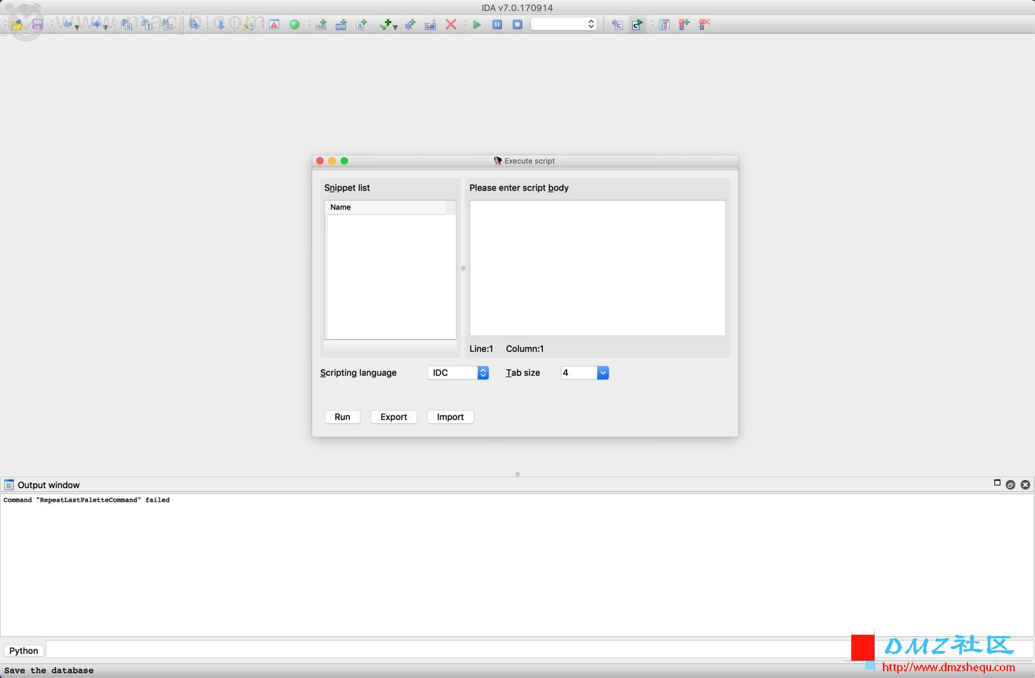The height and width of the screenshot is (678, 1035).
Task: Click the Output window title icon
Action: click(x=9, y=485)
